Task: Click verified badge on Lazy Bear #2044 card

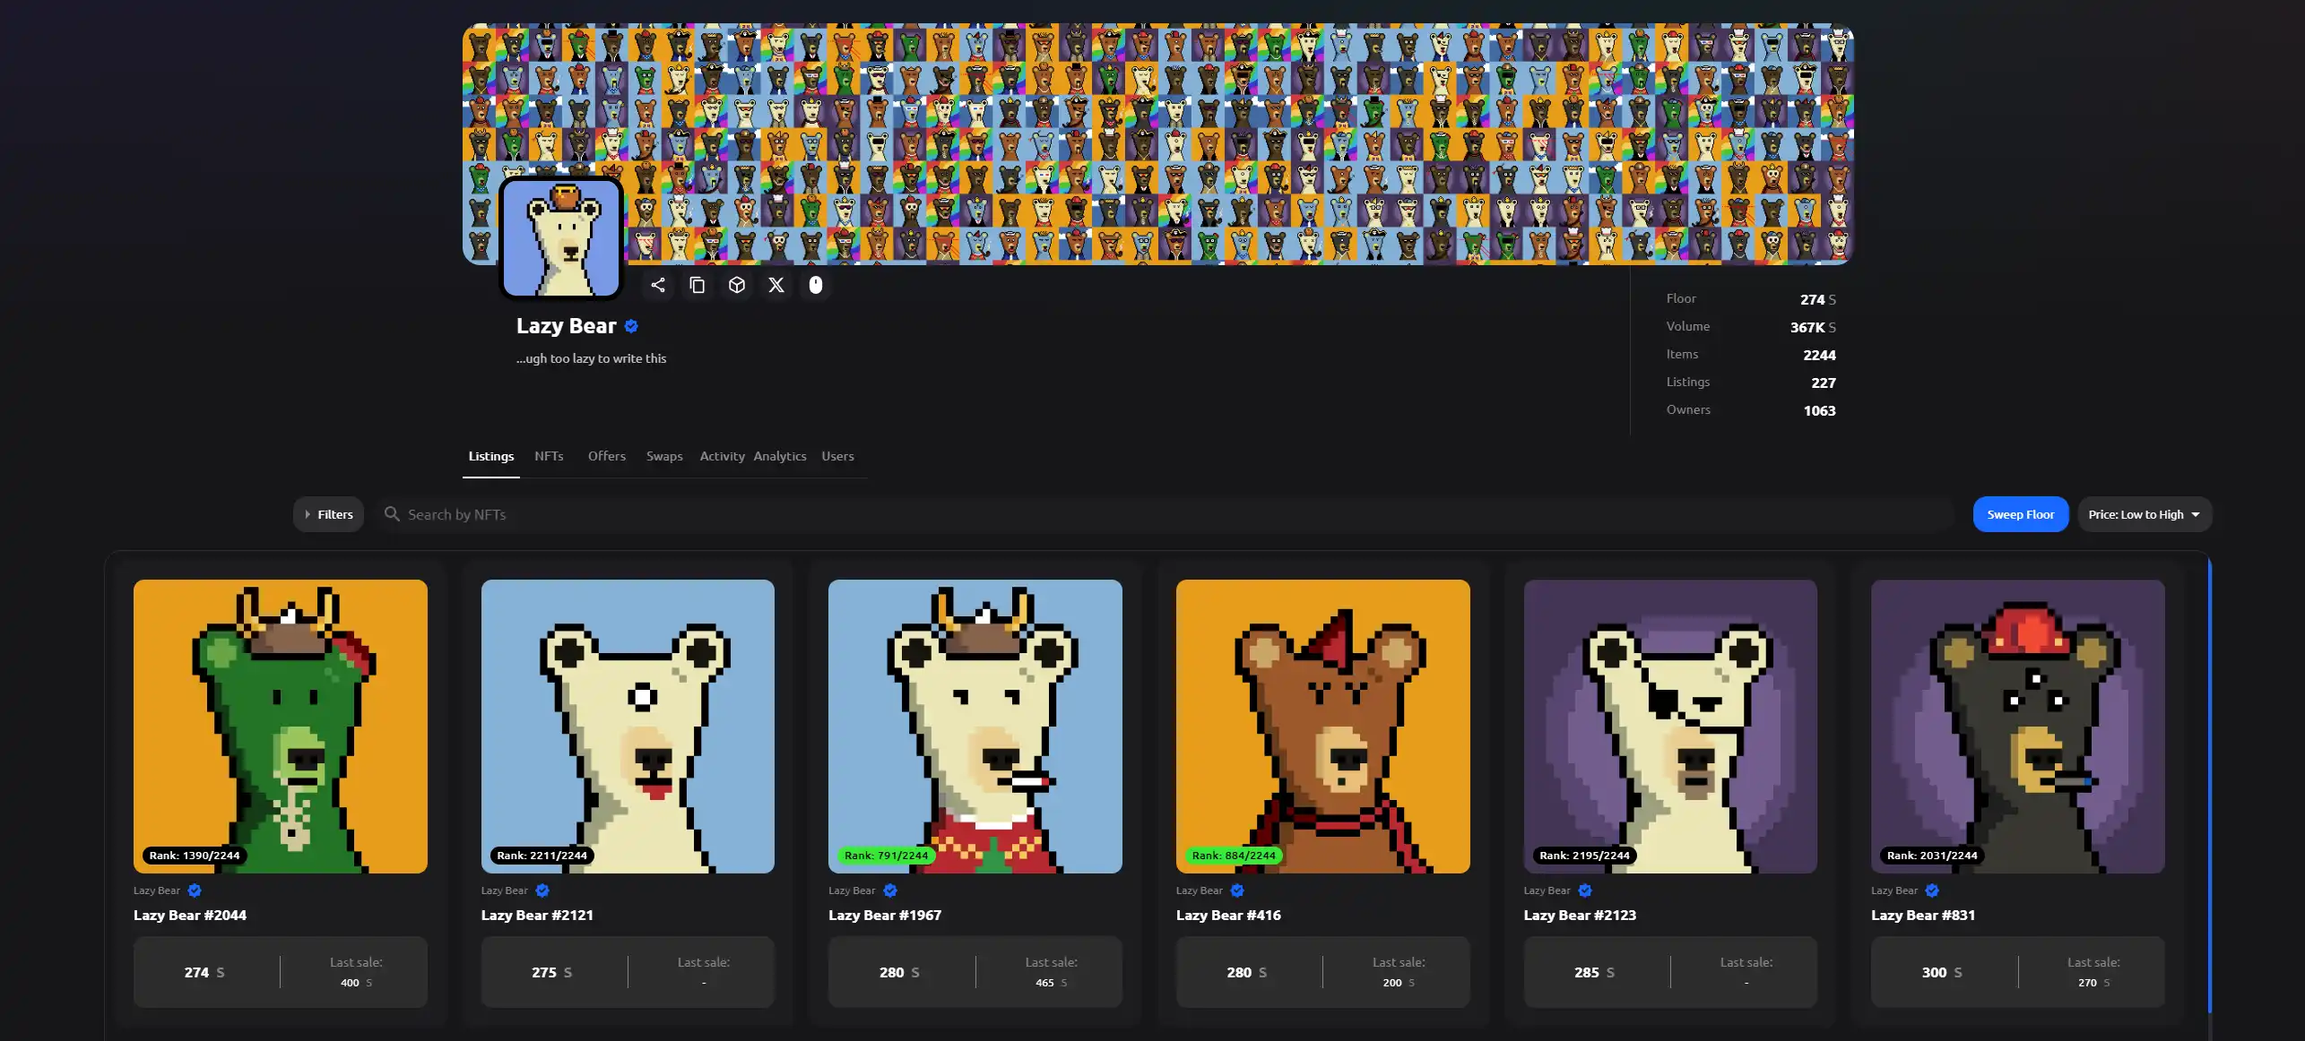Action: click(195, 890)
